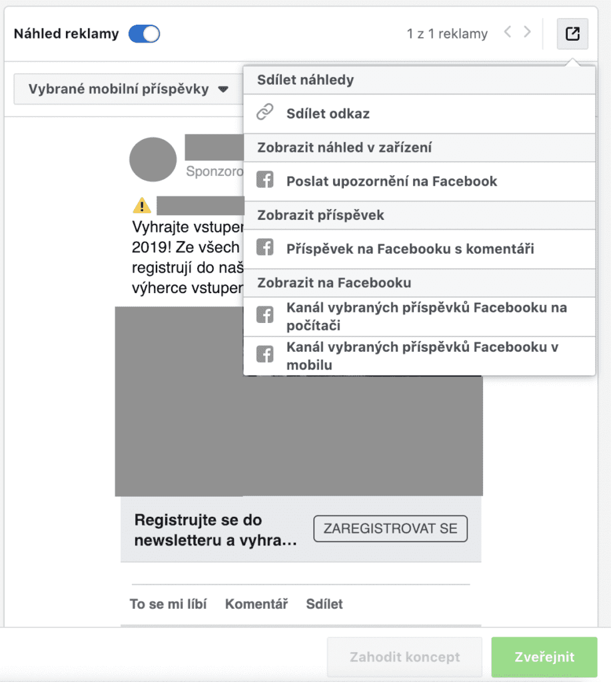Click Facebook icon for the na počítači feed entry

(x=265, y=316)
